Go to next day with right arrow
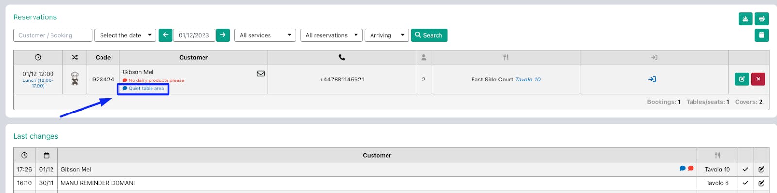777x193 pixels. 223,35
